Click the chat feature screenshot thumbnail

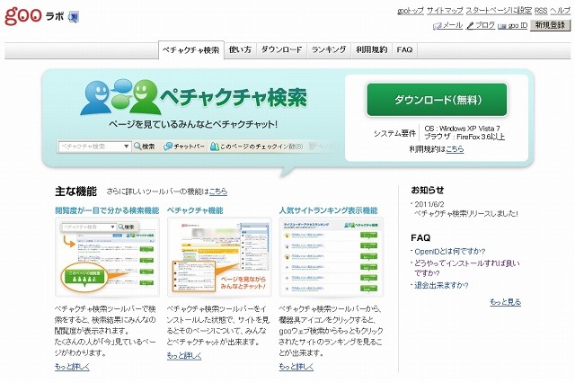coord(219,257)
